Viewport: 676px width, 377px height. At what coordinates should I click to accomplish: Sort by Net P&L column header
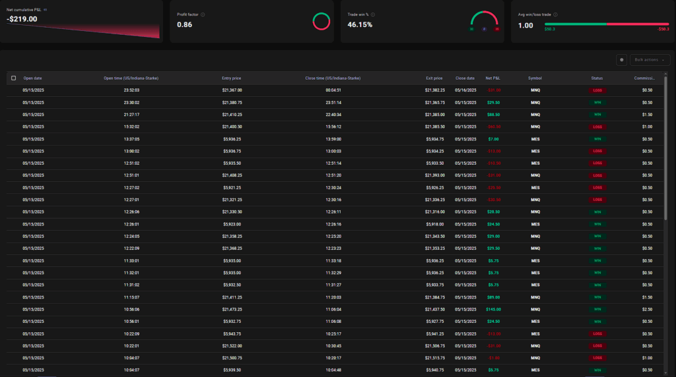[x=492, y=78]
